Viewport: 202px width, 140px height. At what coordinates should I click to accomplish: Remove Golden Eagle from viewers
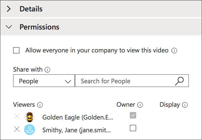click(17, 117)
